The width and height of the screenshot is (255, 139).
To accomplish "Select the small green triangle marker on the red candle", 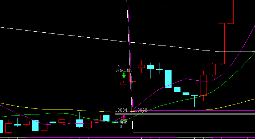I will click(x=132, y=82).
